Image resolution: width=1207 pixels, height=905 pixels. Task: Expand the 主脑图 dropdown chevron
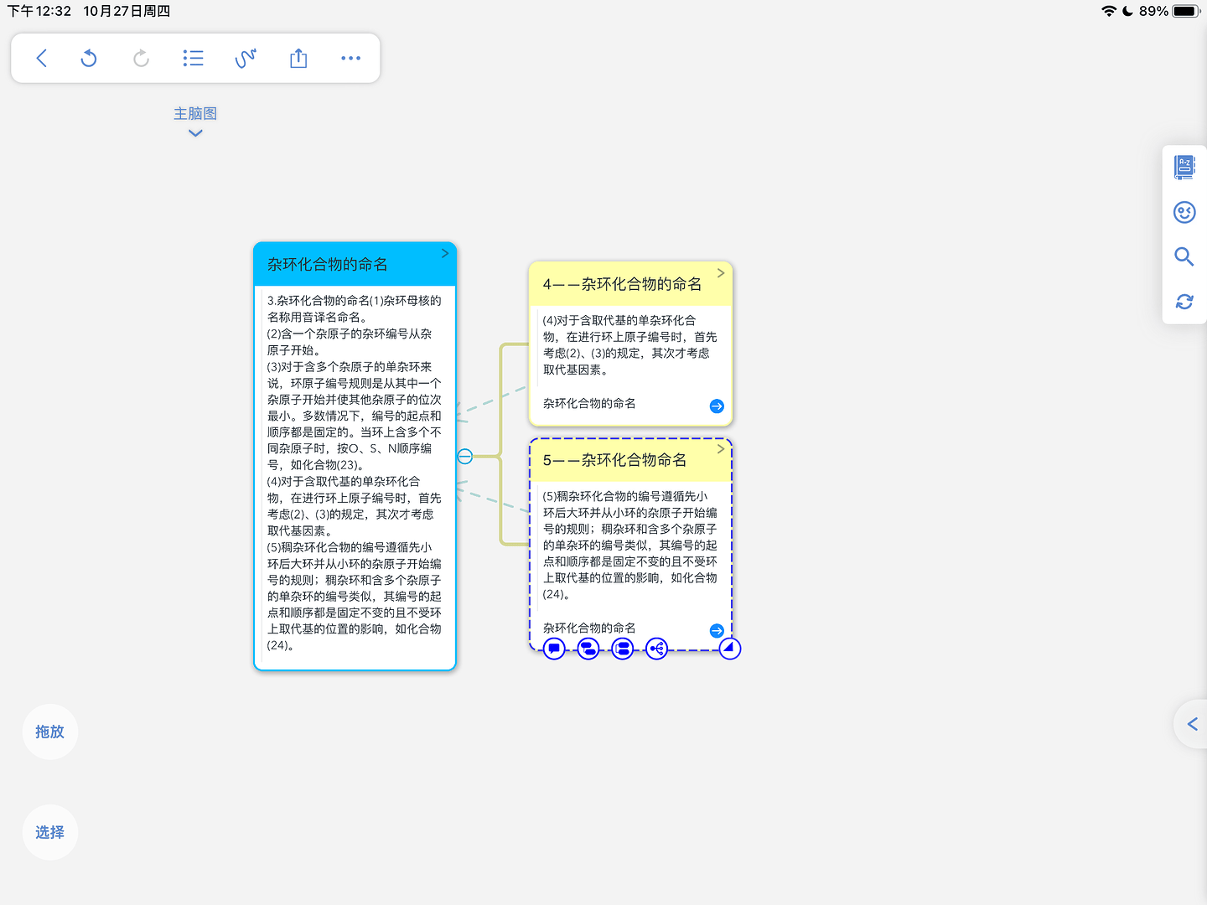195,132
